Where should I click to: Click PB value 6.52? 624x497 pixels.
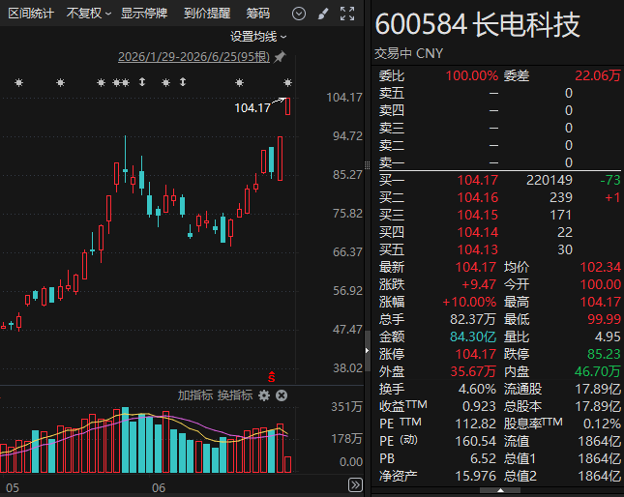point(483,458)
